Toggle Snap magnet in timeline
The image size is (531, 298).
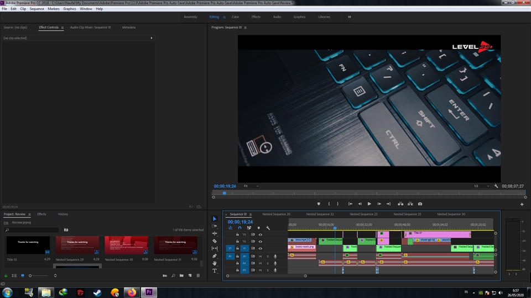coord(240,228)
